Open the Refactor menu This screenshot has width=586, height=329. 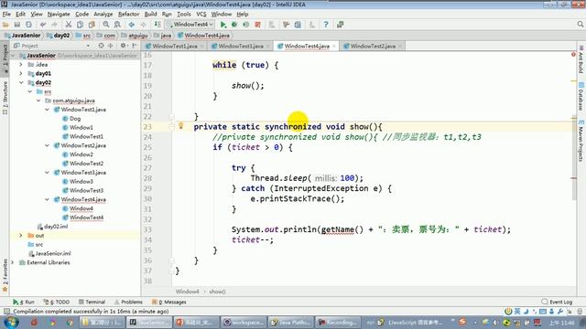click(x=128, y=15)
